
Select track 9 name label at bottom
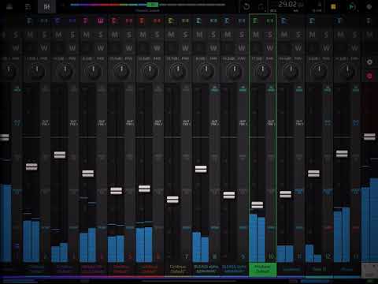coord(234,269)
